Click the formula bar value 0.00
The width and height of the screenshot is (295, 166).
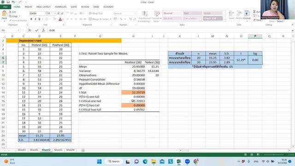tap(52, 30)
